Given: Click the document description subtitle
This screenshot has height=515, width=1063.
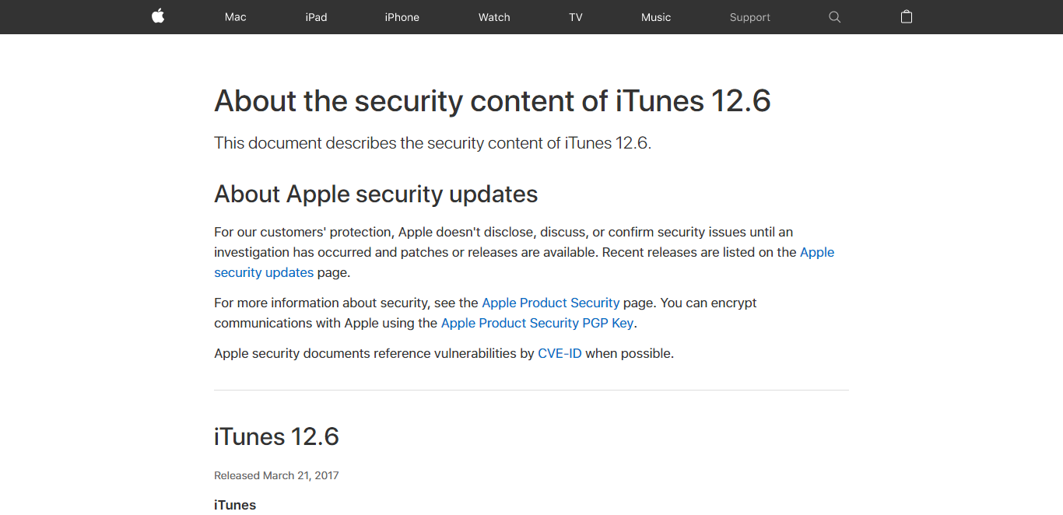Looking at the screenshot, I should (x=433, y=143).
